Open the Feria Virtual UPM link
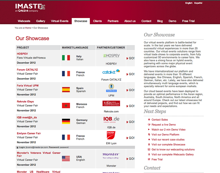 (x=28, y=86)
